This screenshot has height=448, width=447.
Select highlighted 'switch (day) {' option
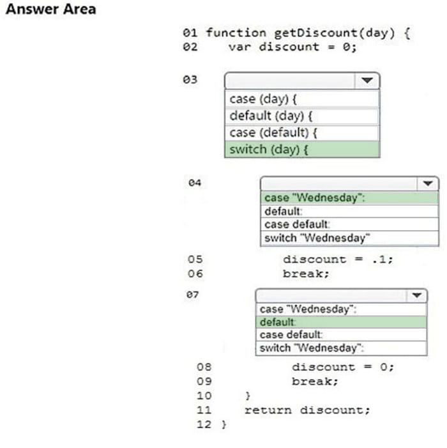[x=301, y=150]
